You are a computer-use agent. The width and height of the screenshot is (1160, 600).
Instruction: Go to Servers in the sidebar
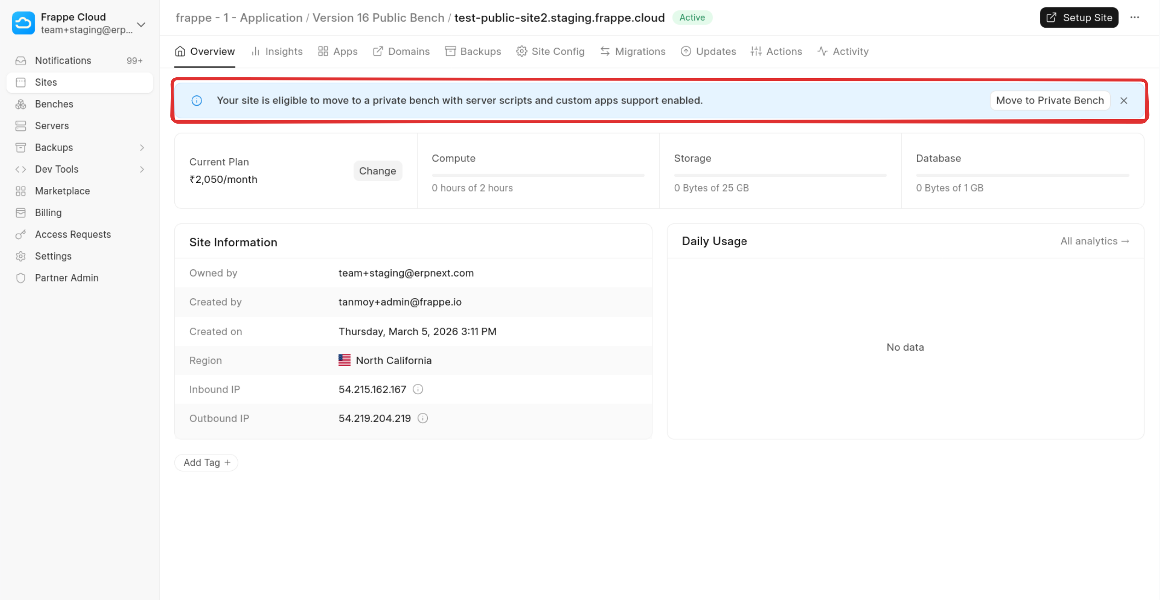[x=52, y=126]
